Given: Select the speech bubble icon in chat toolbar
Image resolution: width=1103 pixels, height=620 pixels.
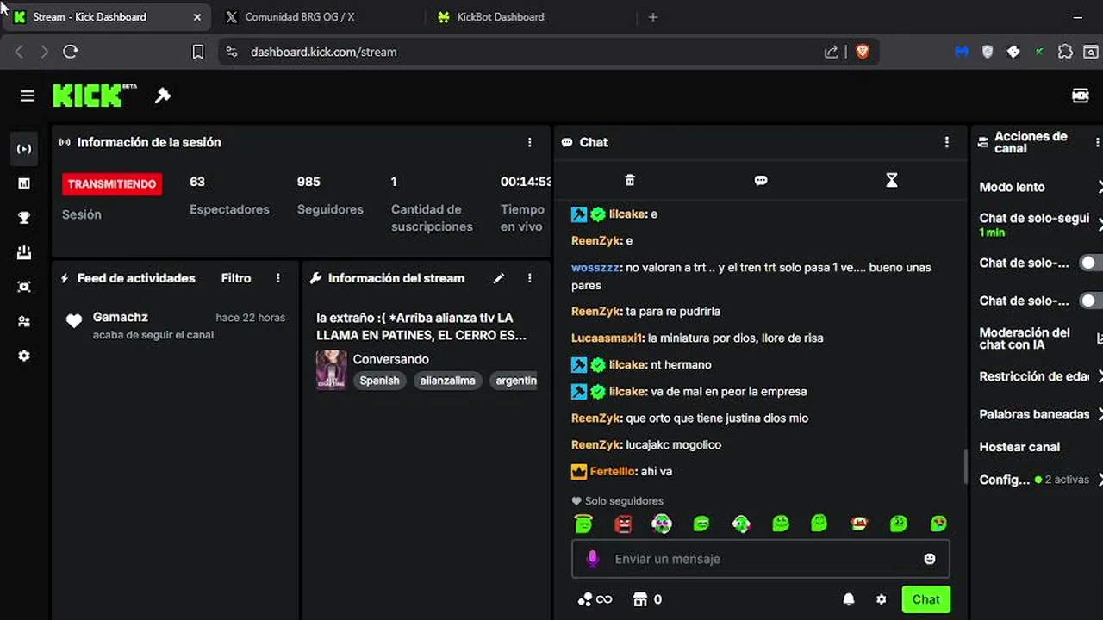Looking at the screenshot, I should point(761,180).
